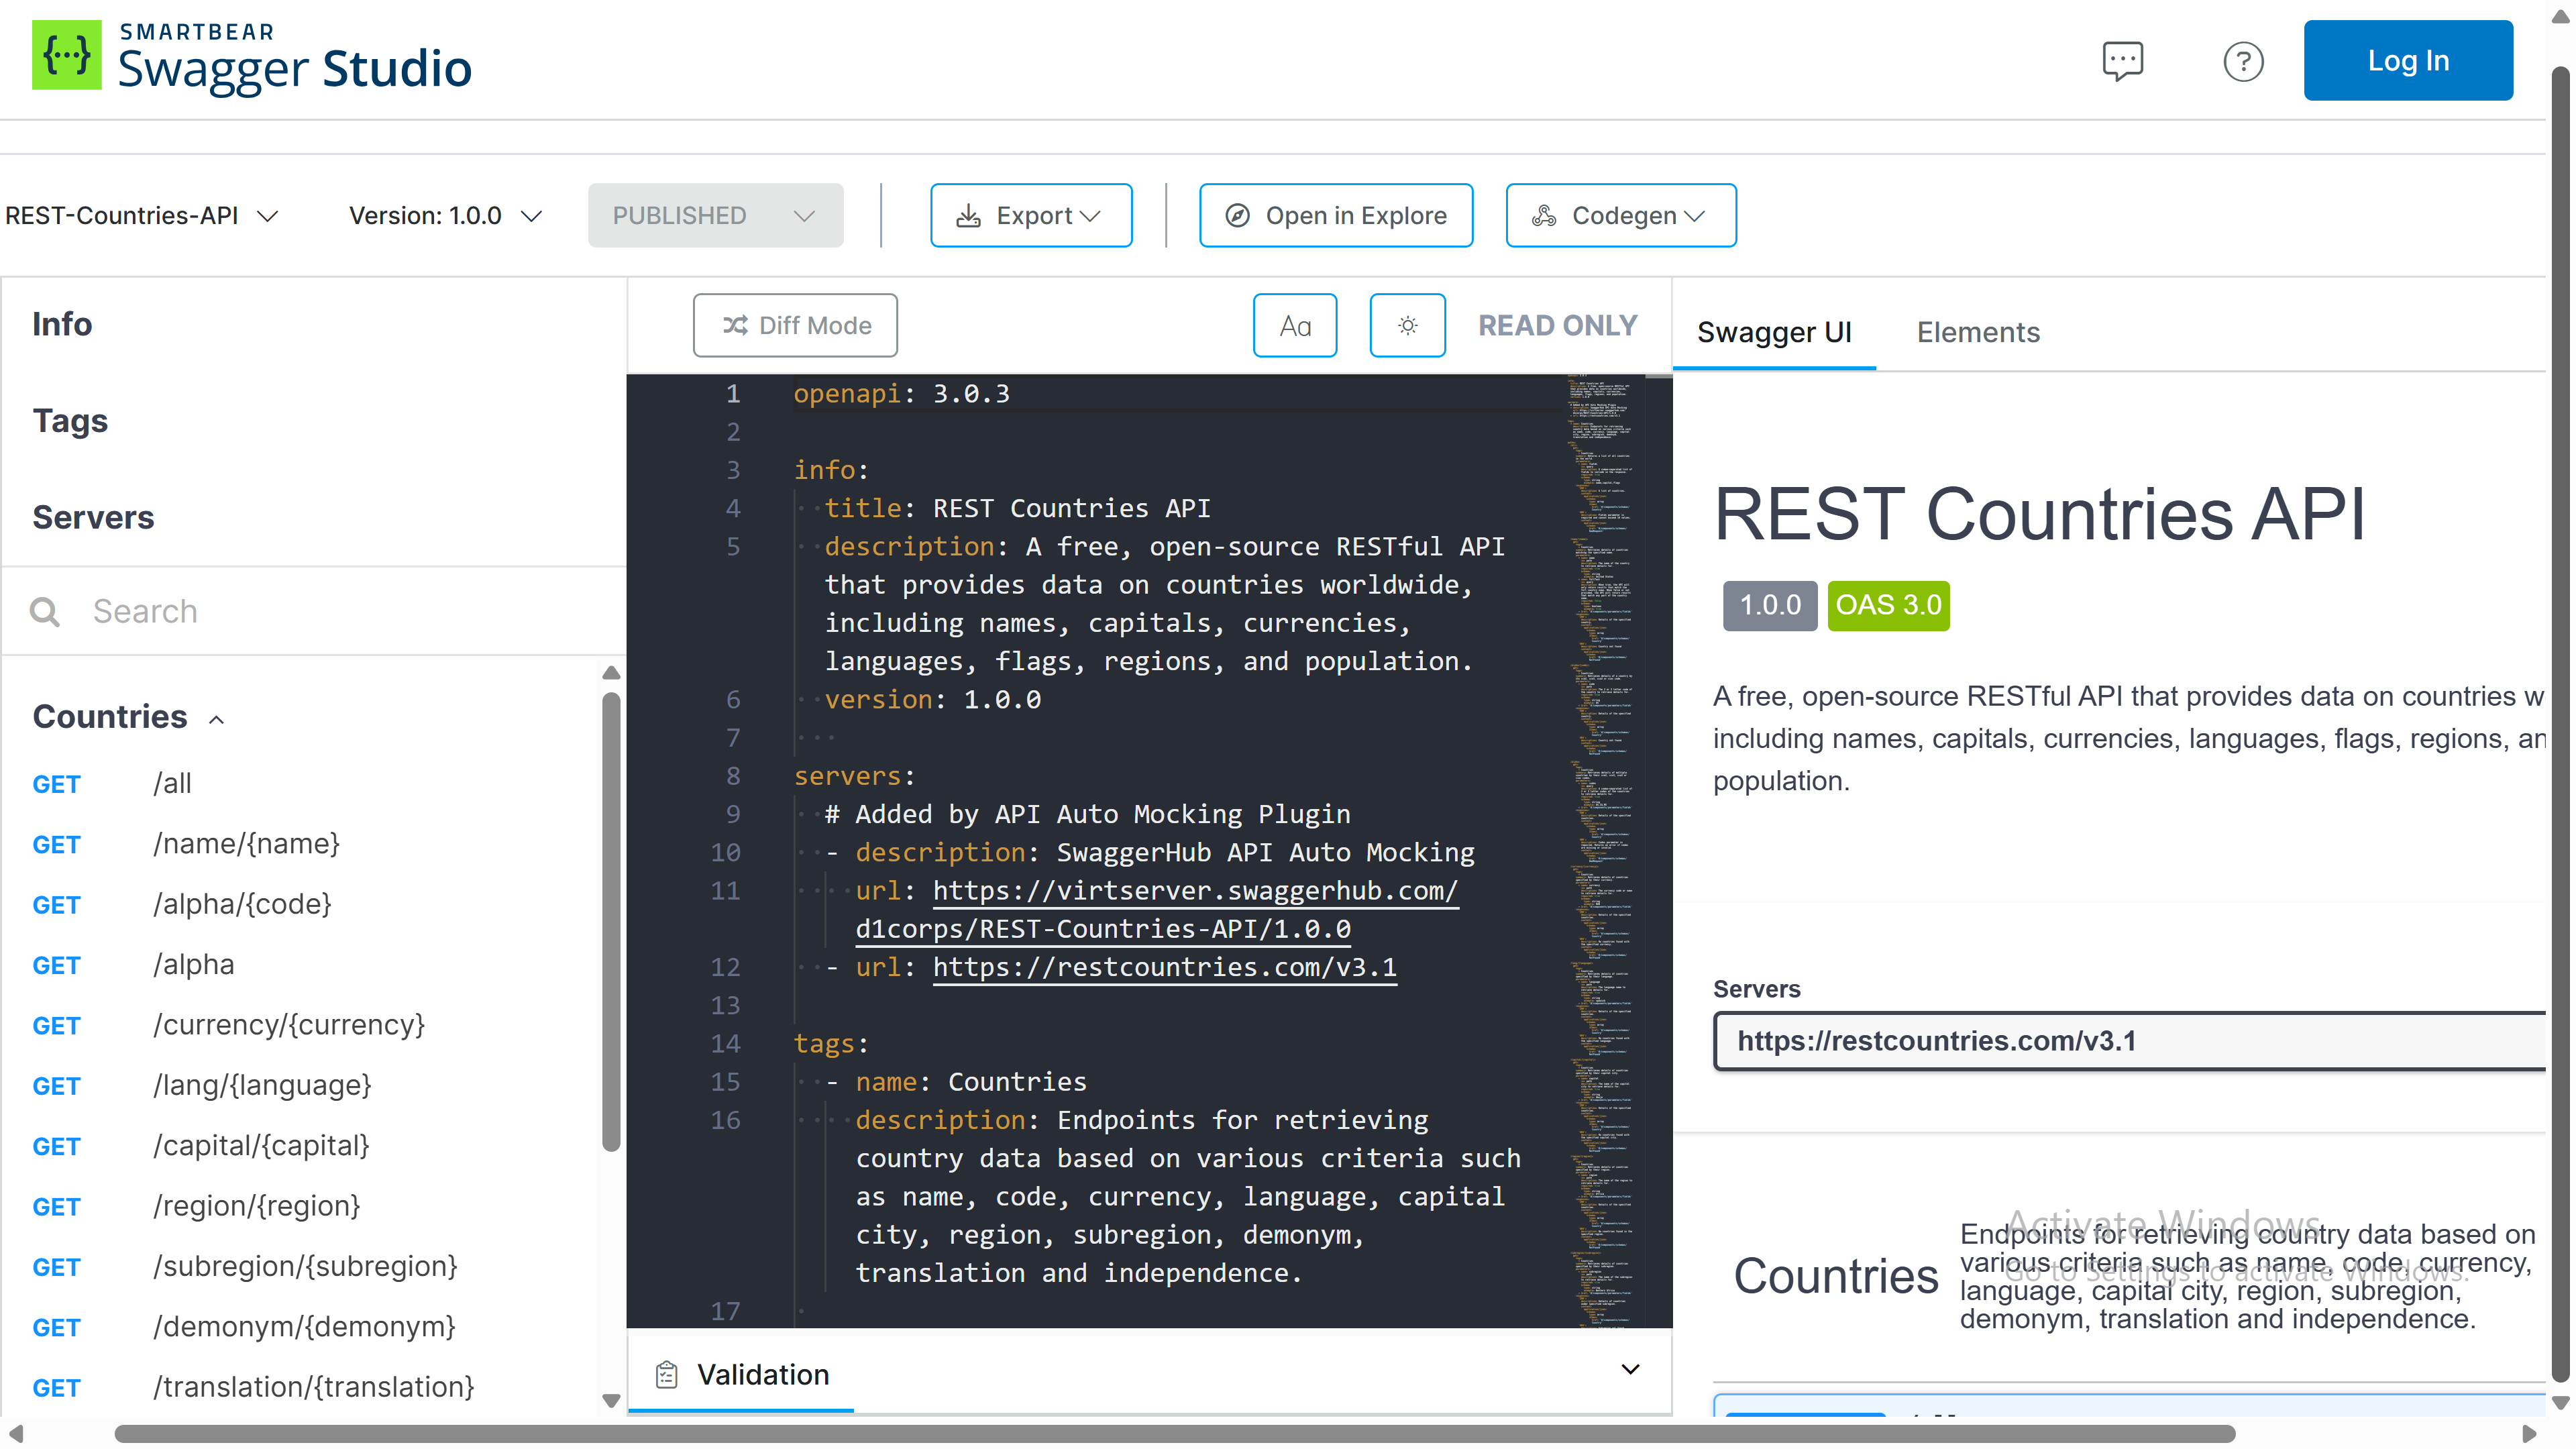Click the Swagger Studio logo icon
2576x1449 pixels.
click(x=66, y=56)
